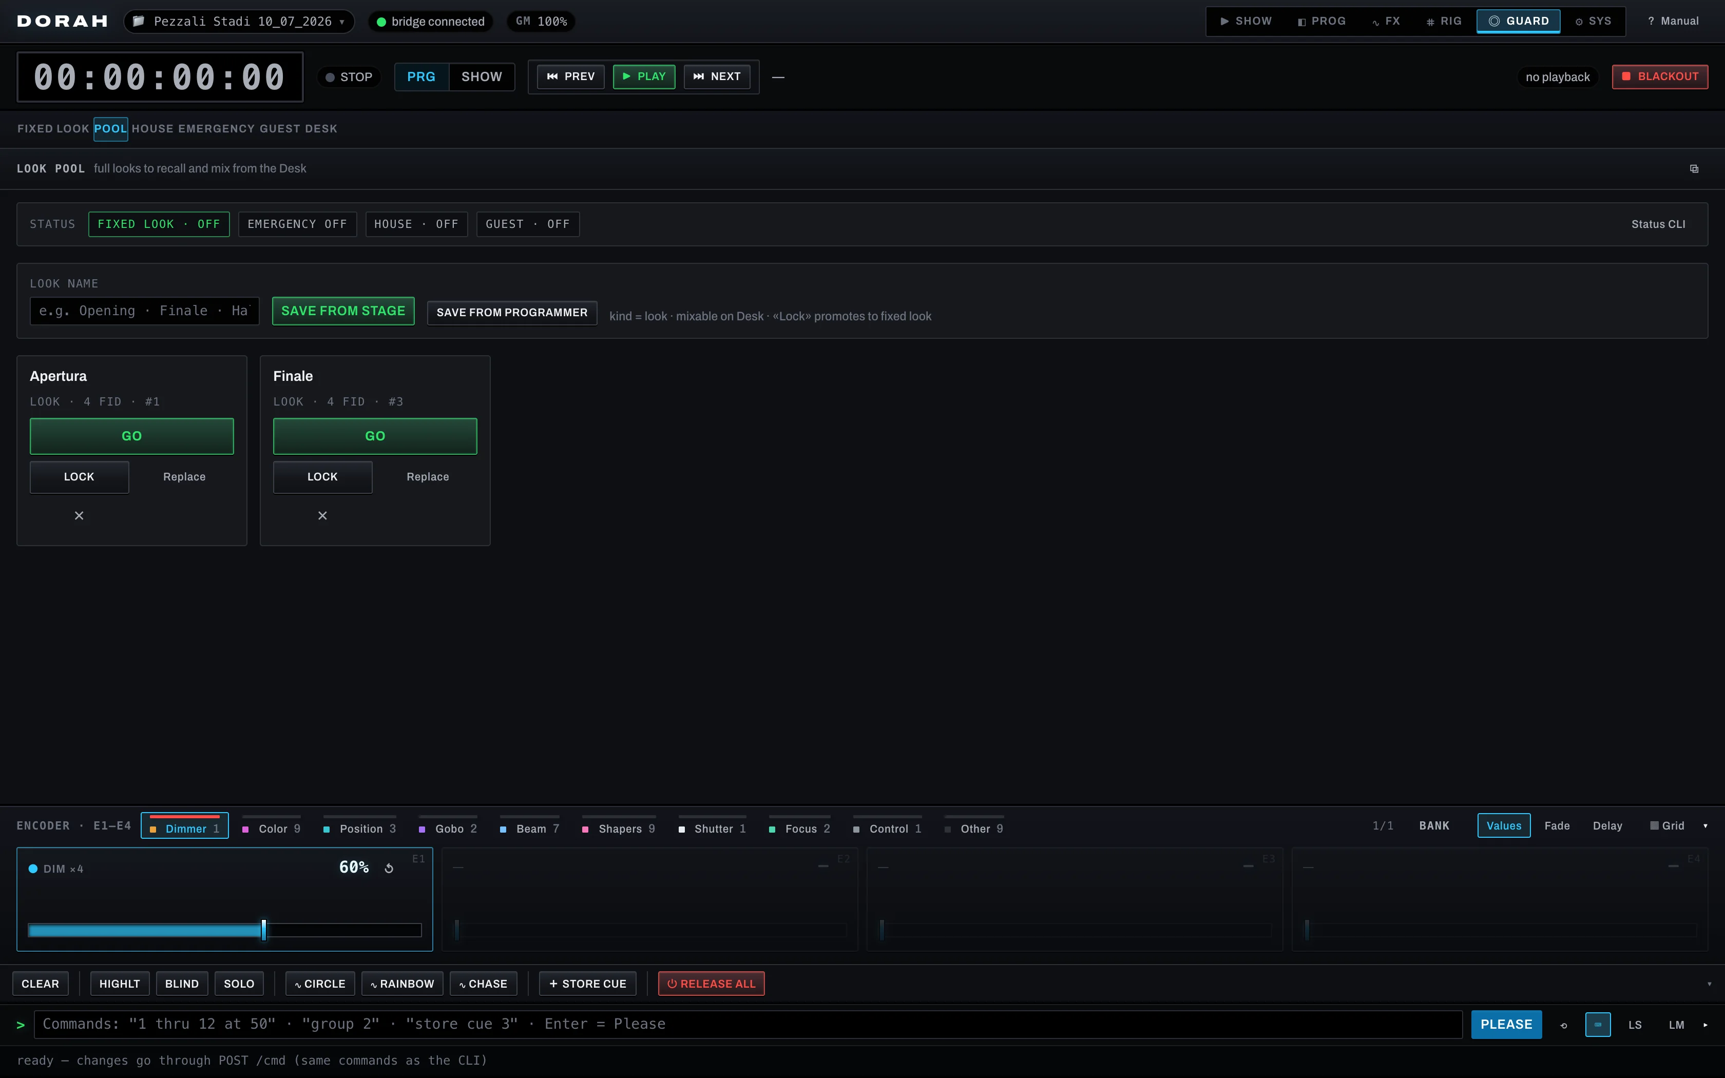This screenshot has width=1725, height=1078.
Task: Toggle the HOUSE · OFF status chip
Action: (416, 224)
